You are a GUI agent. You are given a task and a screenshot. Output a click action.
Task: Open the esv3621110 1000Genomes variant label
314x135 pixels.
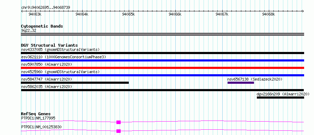coord(64,57)
